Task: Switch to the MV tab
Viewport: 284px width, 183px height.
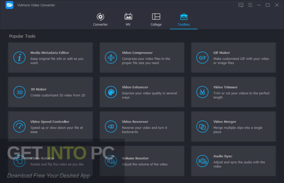Action: [128, 20]
